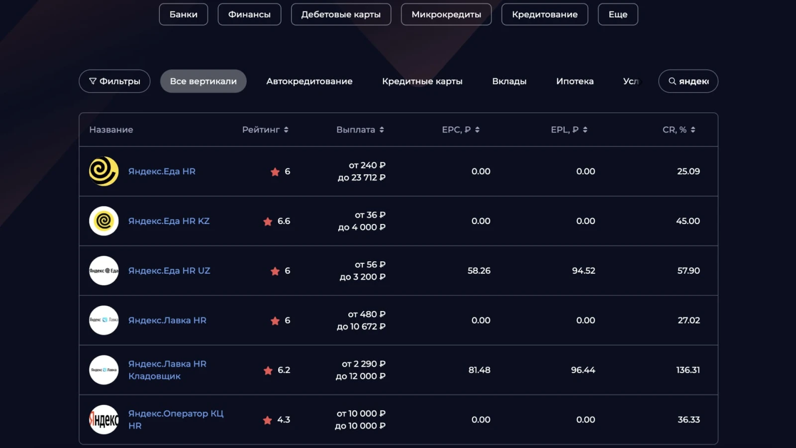Screen dimensions: 796x448
Task: Click the CR % column sort arrows
Action: 694,129
